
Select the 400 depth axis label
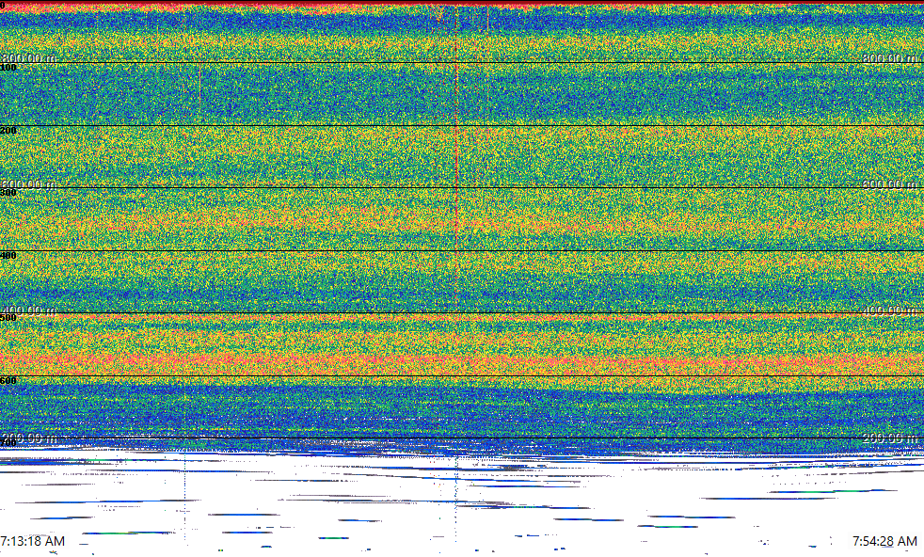click(x=8, y=255)
